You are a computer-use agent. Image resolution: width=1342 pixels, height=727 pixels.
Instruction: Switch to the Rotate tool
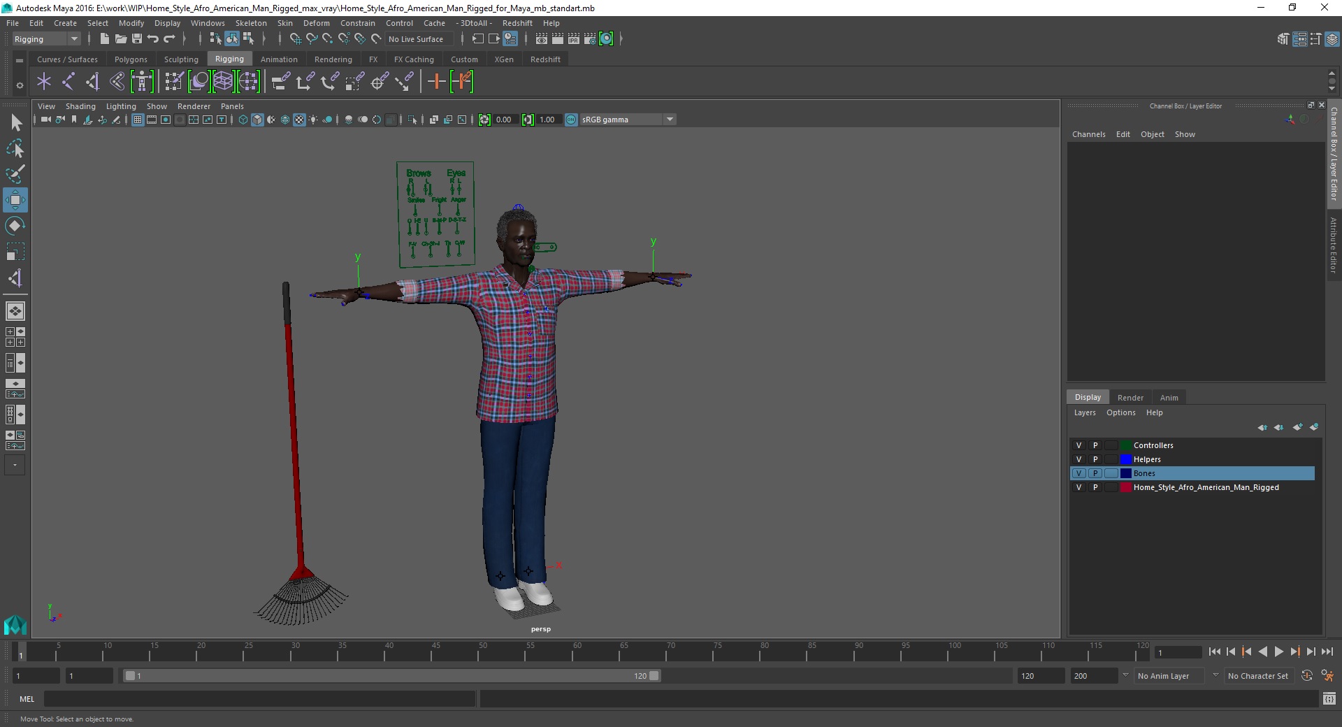coord(15,226)
